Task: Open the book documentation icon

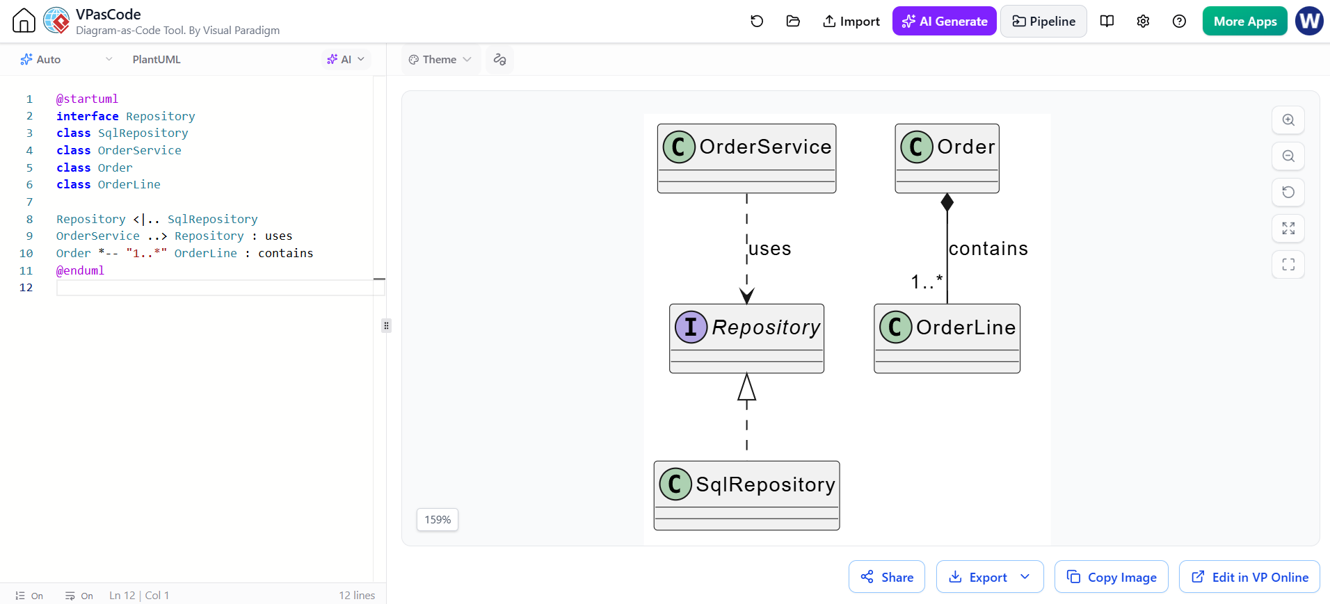Action: pyautogui.click(x=1107, y=22)
